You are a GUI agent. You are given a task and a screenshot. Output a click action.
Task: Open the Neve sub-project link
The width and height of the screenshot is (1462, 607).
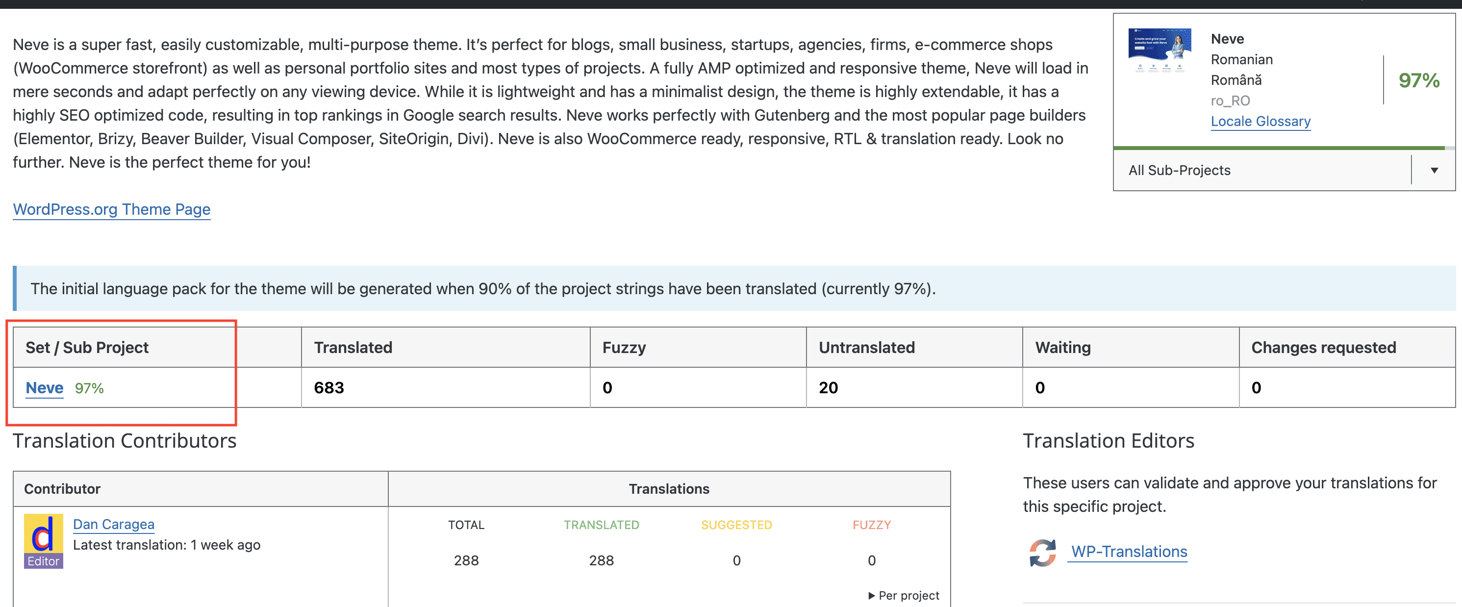(x=44, y=388)
